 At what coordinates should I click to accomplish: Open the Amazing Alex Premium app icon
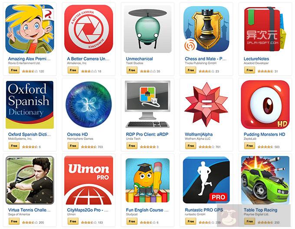(30, 29)
